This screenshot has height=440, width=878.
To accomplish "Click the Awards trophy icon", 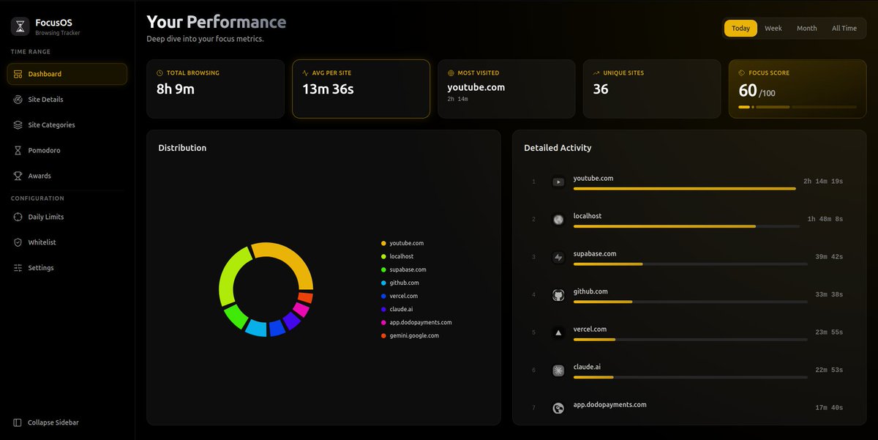I will point(18,176).
